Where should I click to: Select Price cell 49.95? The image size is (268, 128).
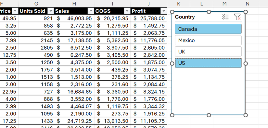click(9, 18)
